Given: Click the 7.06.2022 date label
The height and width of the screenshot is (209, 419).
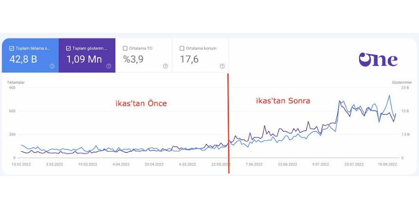Looking at the screenshot, I should 254,164.
